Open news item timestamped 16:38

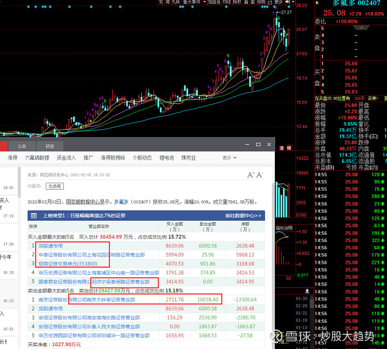coord(9,265)
